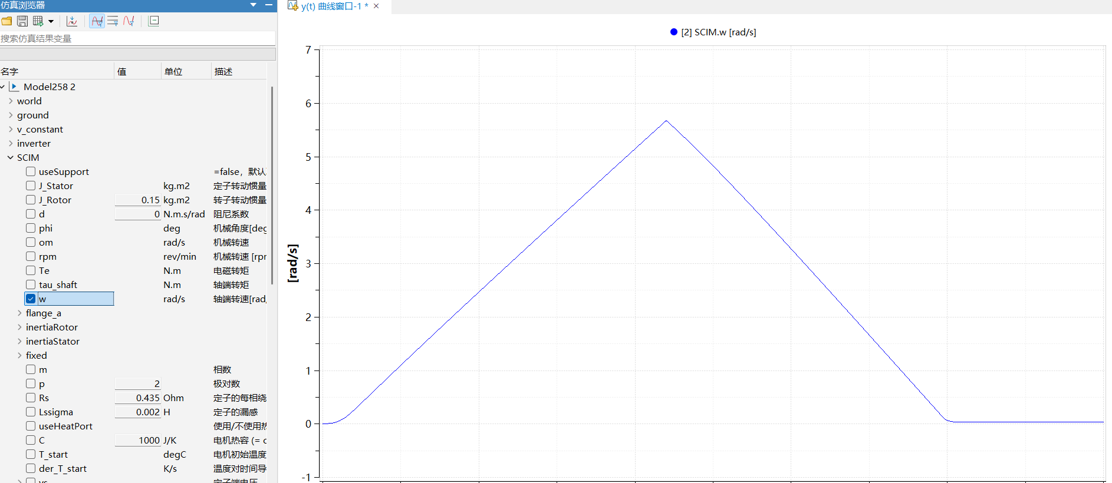Check the Te variable checkbox
Screen dimensions: 1112x483
click(31, 270)
